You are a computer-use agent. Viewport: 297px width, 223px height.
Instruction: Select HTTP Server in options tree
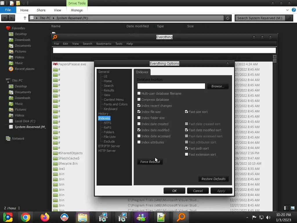(107, 151)
